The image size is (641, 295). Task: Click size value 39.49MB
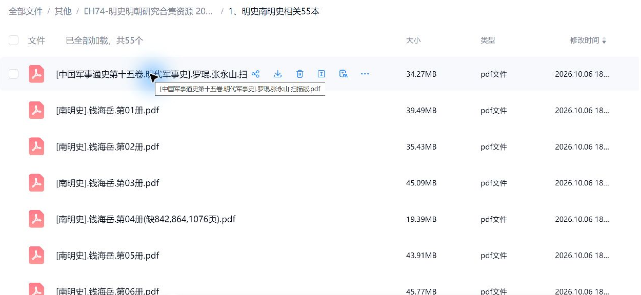pyautogui.click(x=422, y=111)
